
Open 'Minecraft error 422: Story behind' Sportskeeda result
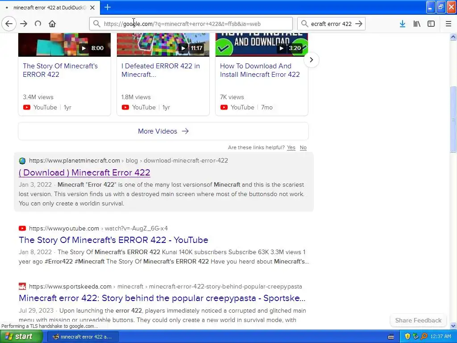coord(162,298)
